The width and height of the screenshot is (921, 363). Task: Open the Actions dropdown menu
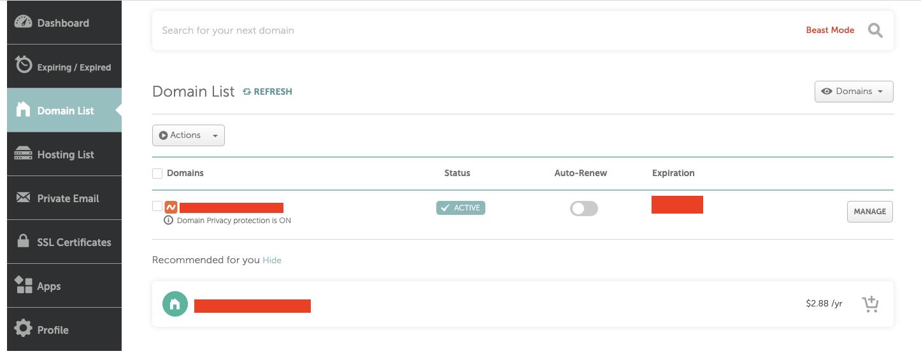click(189, 135)
